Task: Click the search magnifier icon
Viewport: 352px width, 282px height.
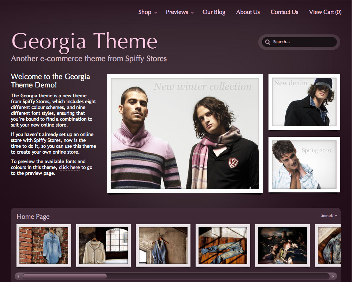Action: [267, 42]
